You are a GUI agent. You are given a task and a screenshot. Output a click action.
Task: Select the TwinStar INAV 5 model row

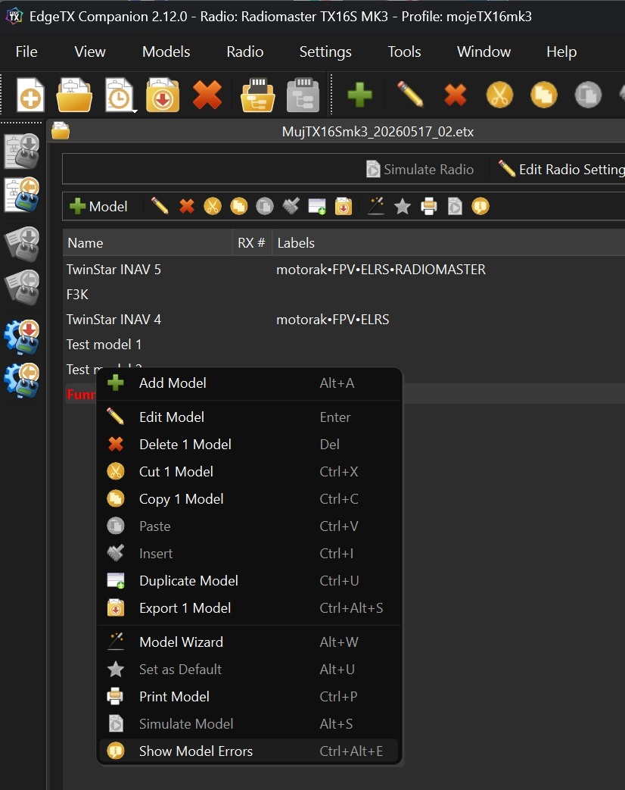coord(344,270)
